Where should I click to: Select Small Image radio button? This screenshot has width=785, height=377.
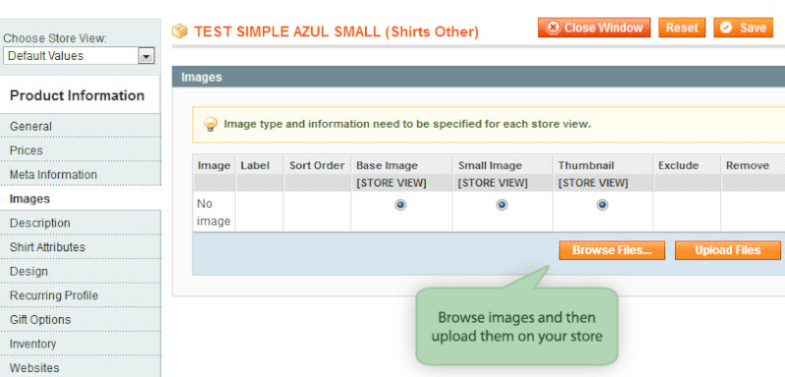[501, 205]
